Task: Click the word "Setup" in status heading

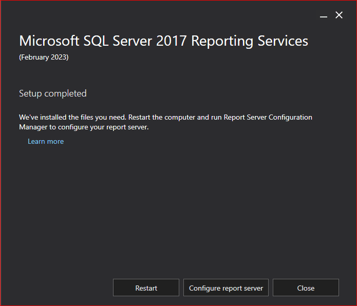Action: (x=30, y=93)
